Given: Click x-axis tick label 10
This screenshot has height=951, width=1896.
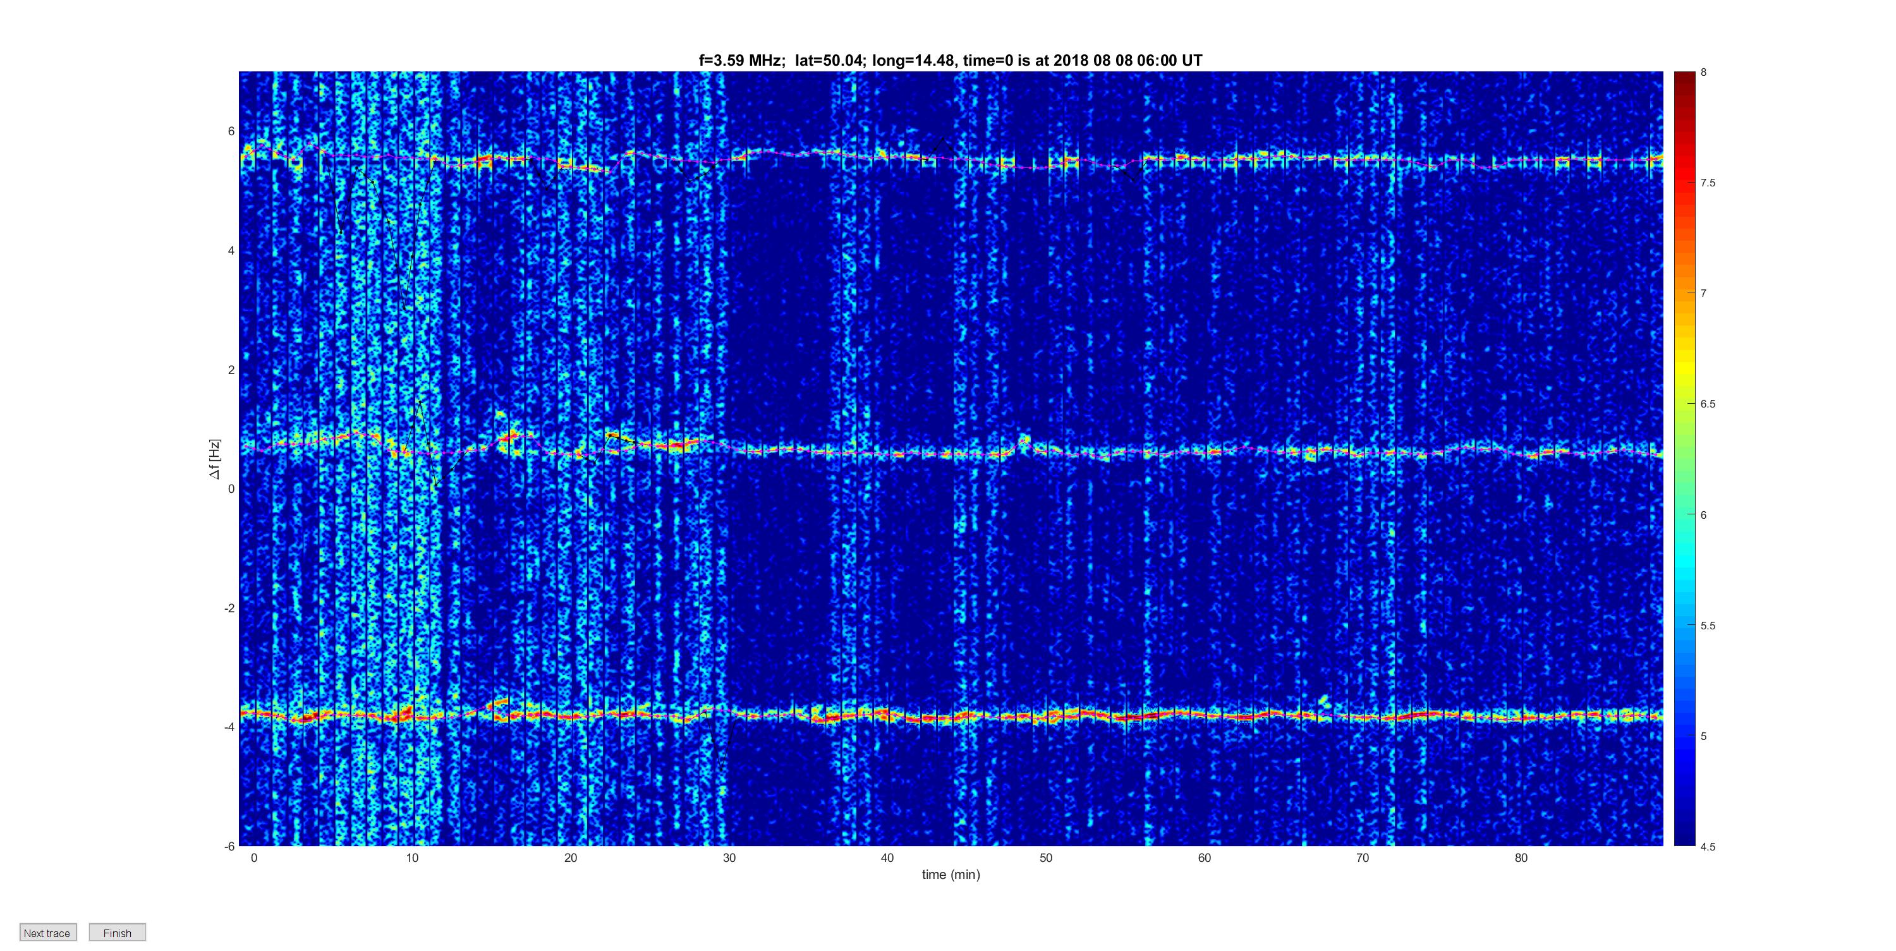Looking at the screenshot, I should pos(412,858).
